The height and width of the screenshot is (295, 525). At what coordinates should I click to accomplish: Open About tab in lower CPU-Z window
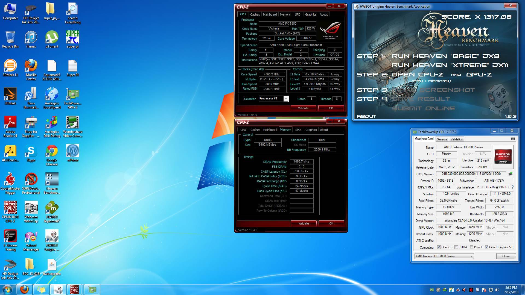coord(324,130)
